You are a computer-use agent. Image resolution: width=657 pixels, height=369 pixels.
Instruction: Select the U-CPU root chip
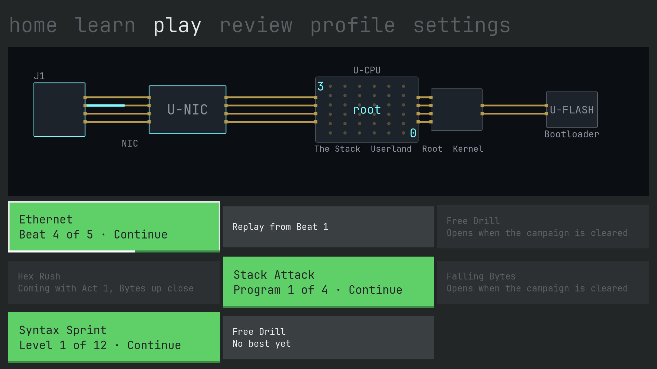tap(367, 110)
